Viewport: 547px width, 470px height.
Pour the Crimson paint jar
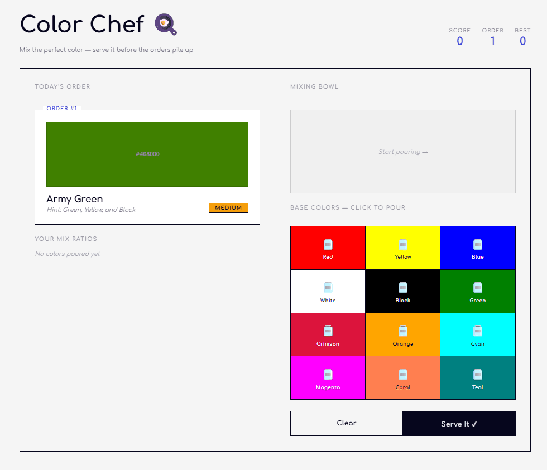click(x=328, y=334)
